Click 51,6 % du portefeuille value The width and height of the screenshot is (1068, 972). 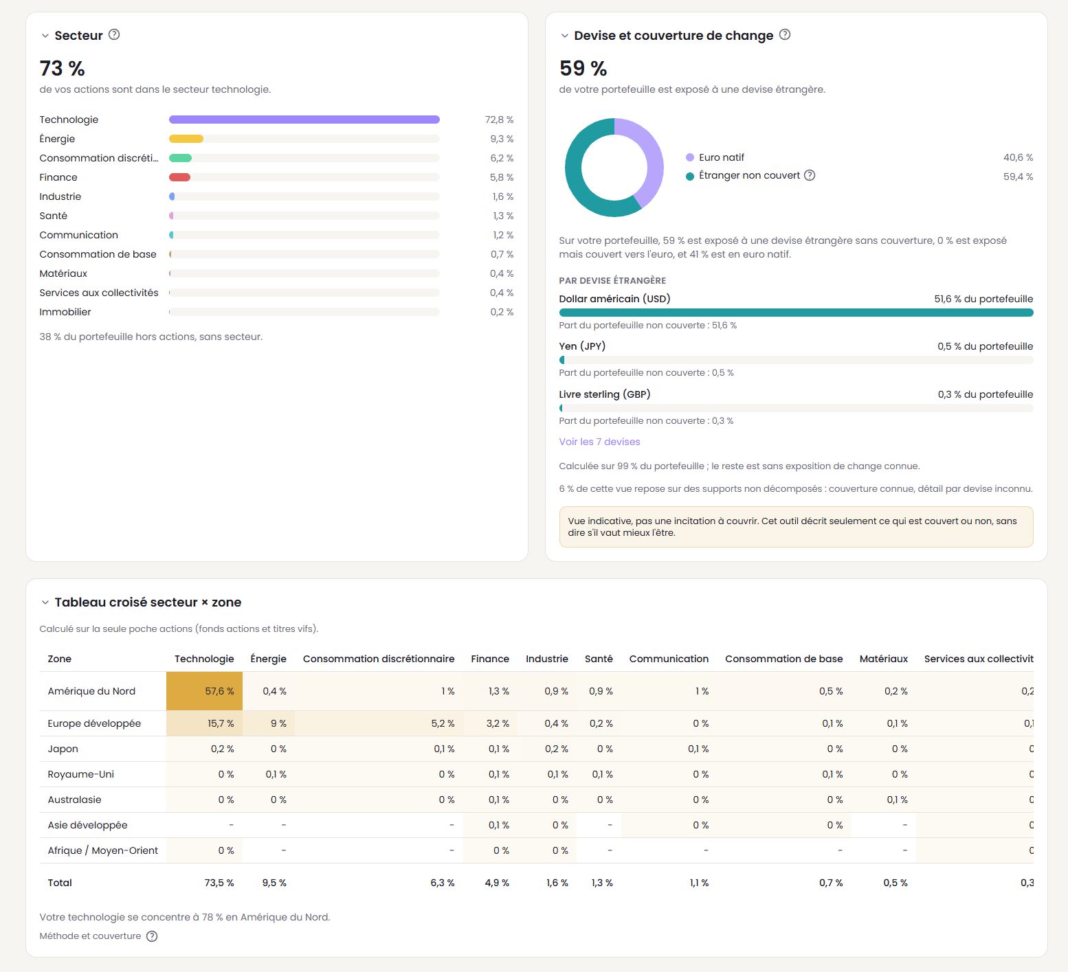[983, 299]
